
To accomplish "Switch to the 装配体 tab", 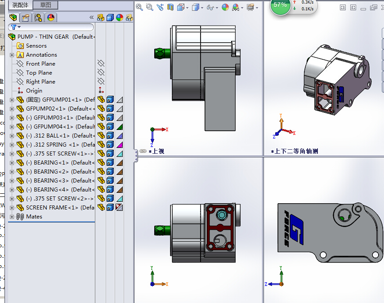I will (20, 5).
